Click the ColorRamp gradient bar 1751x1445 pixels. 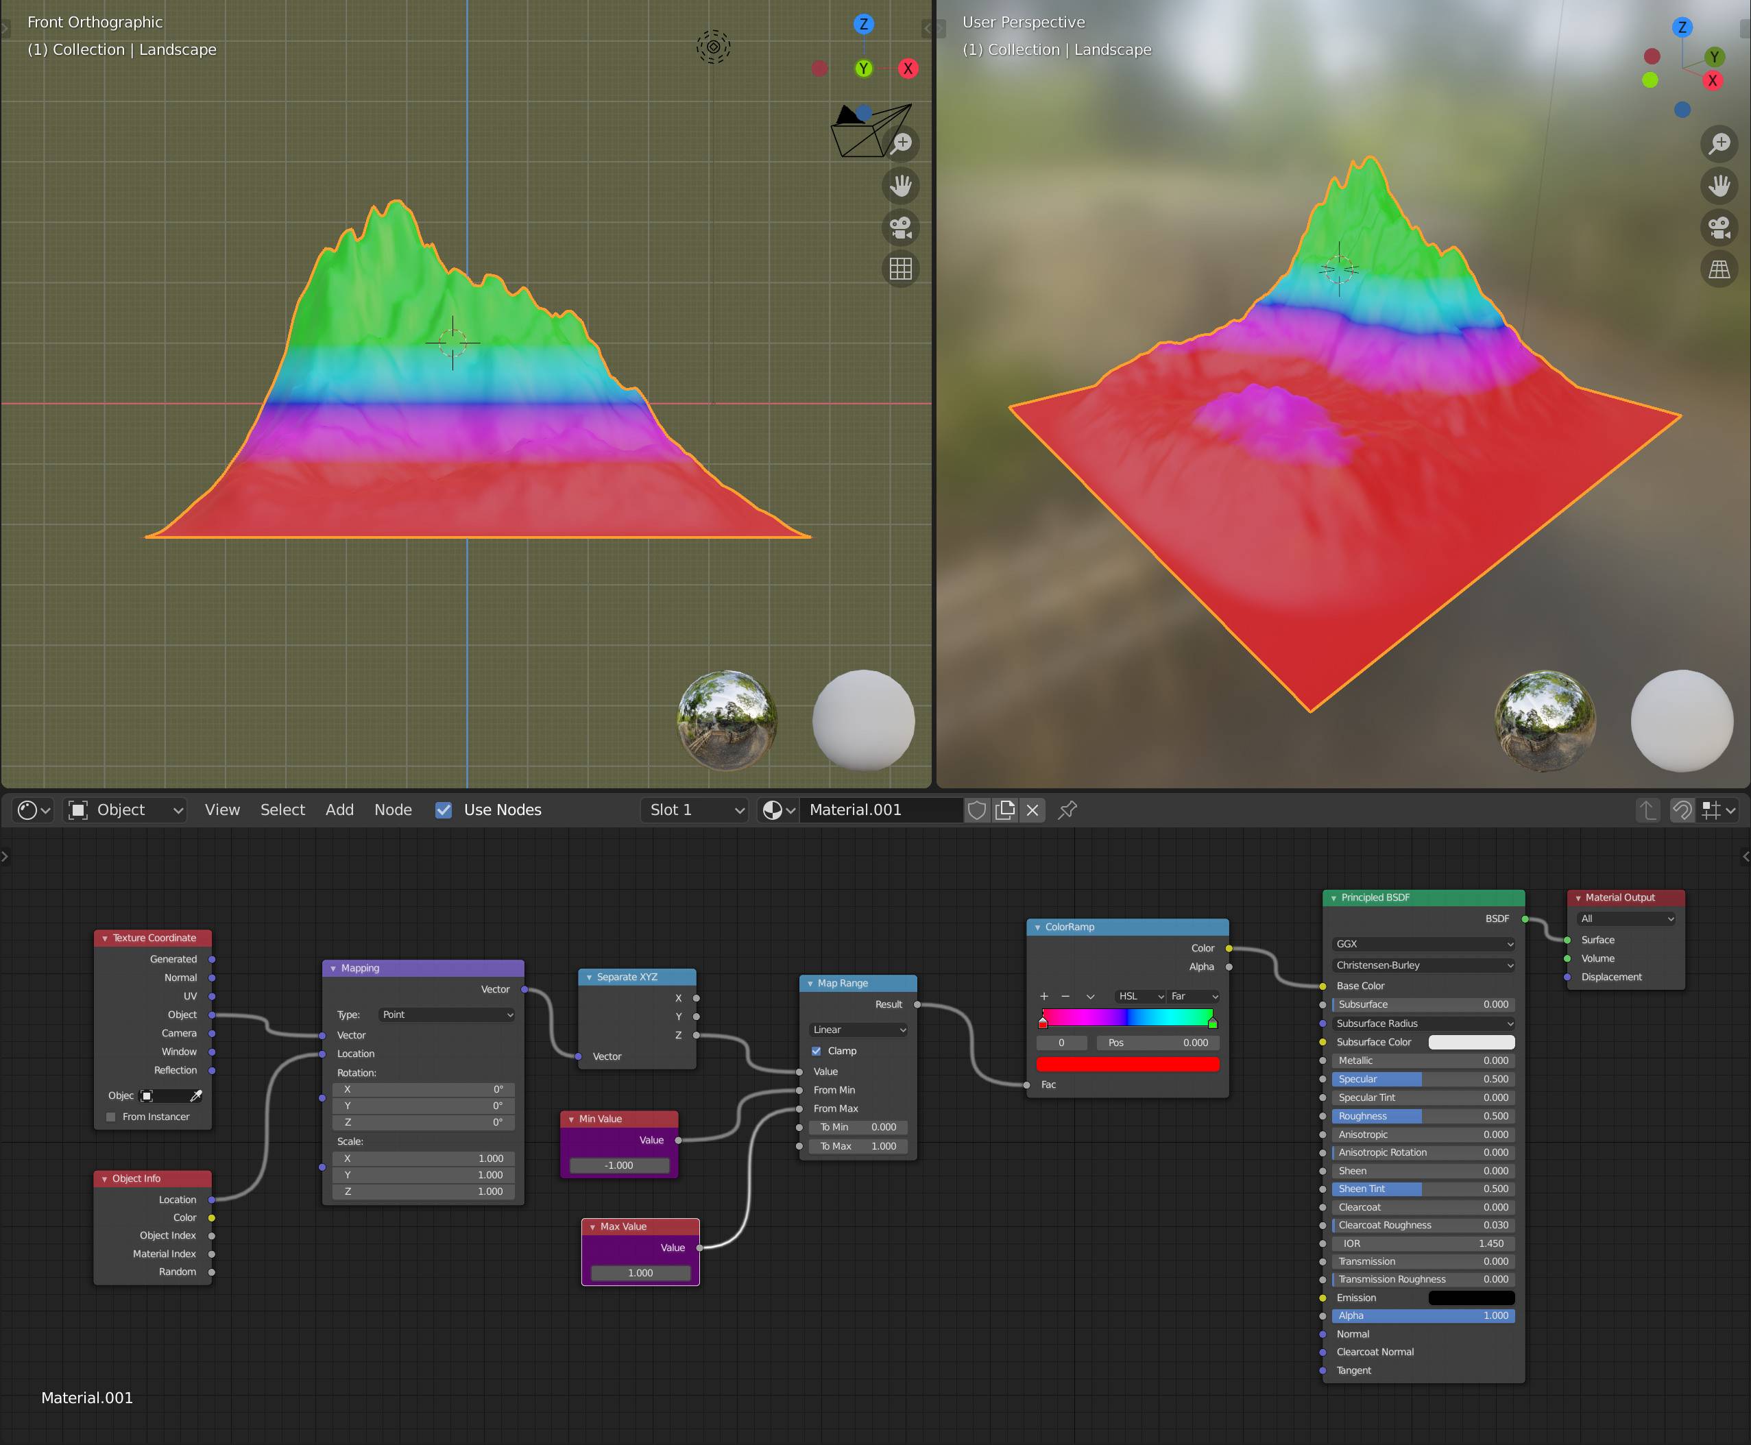pos(1127,1017)
